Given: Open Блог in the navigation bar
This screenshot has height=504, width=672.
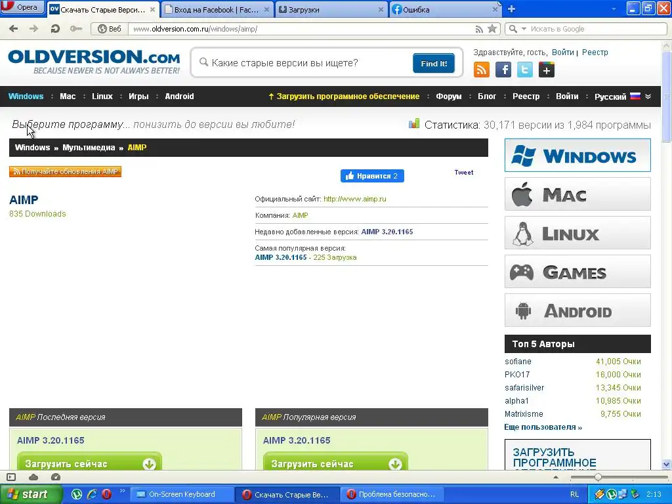Looking at the screenshot, I should point(487,96).
